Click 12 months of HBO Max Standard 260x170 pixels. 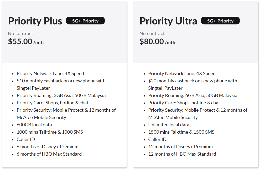182,154
